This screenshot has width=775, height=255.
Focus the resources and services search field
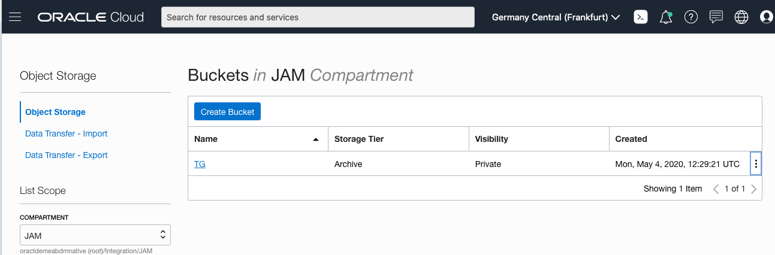pyautogui.click(x=318, y=17)
